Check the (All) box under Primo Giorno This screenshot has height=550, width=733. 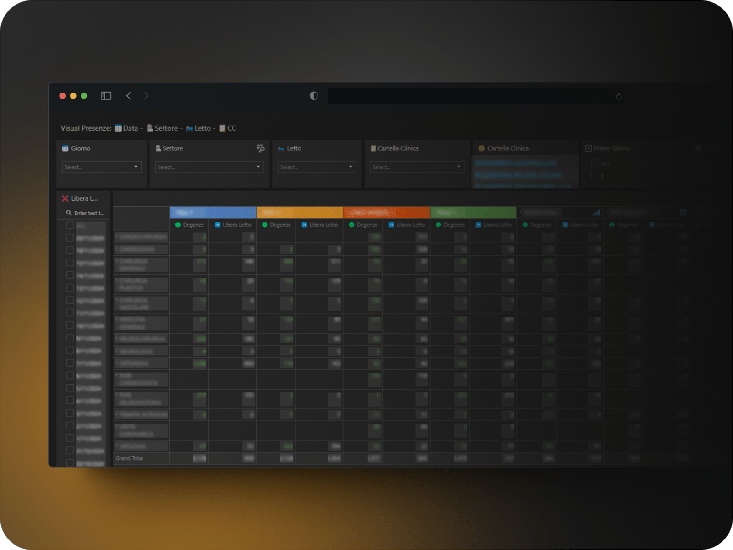click(x=595, y=164)
